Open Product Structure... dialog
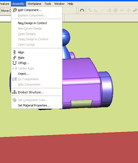The image size is (138, 163). pos(37,92)
